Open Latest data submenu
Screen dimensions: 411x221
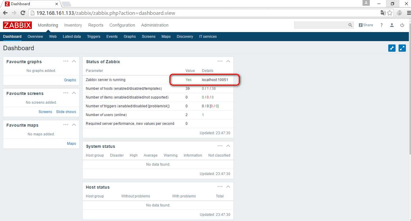[72, 37]
